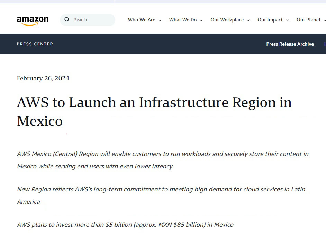
Task: Open the Our Planet menu
Action: (x=308, y=20)
